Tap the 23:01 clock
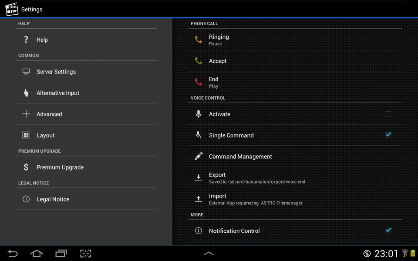 pos(386,254)
